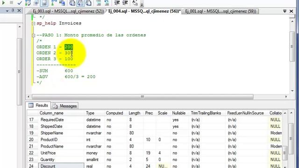Decrease indent of the selected code
This screenshot has height=168, width=299.
(x=117, y=3)
